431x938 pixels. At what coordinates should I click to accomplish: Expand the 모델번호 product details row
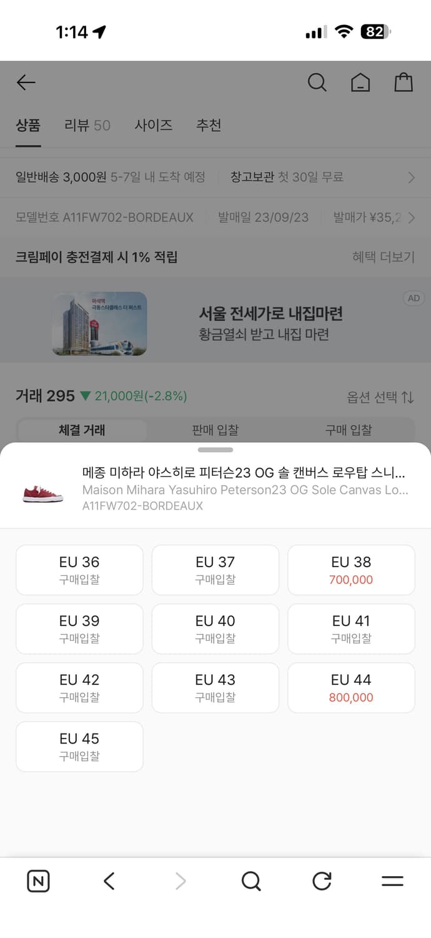(x=215, y=217)
